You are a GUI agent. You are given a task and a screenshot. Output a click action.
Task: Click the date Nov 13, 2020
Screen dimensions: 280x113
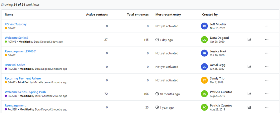pyautogui.click(x=218, y=28)
